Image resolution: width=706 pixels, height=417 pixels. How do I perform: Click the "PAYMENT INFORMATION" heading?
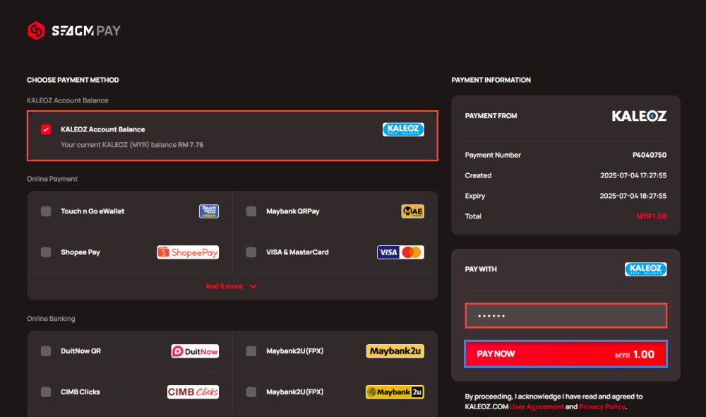[491, 80]
